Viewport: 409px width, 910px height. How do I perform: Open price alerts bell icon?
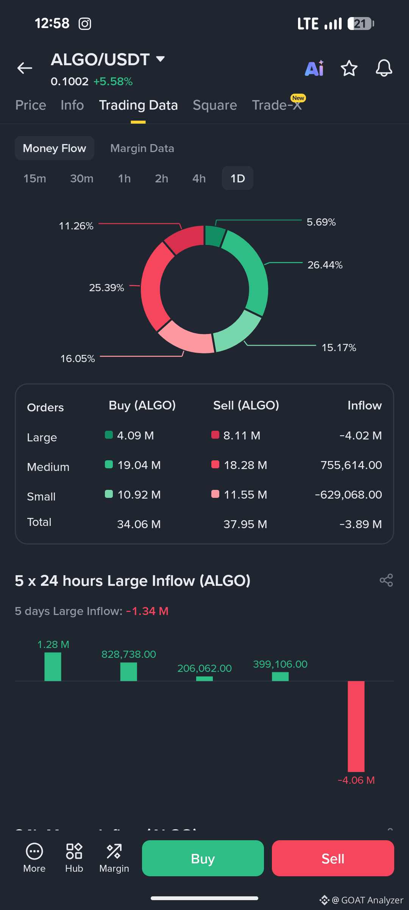click(x=384, y=68)
